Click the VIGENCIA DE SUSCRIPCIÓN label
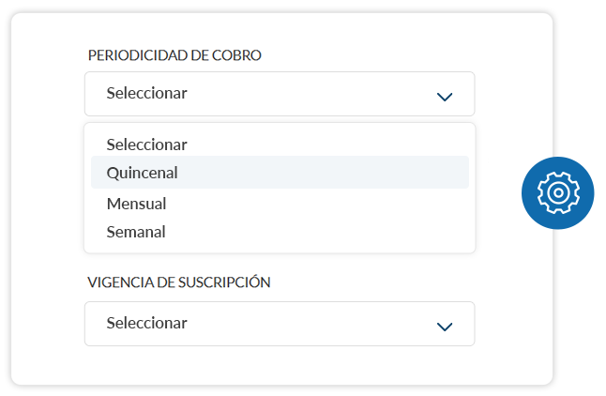Image resolution: width=606 pixels, height=396 pixels. click(179, 282)
